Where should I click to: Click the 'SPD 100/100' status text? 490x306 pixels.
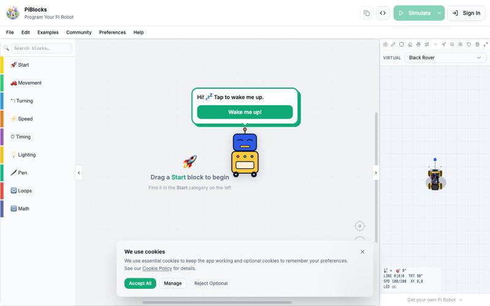pos(395,282)
